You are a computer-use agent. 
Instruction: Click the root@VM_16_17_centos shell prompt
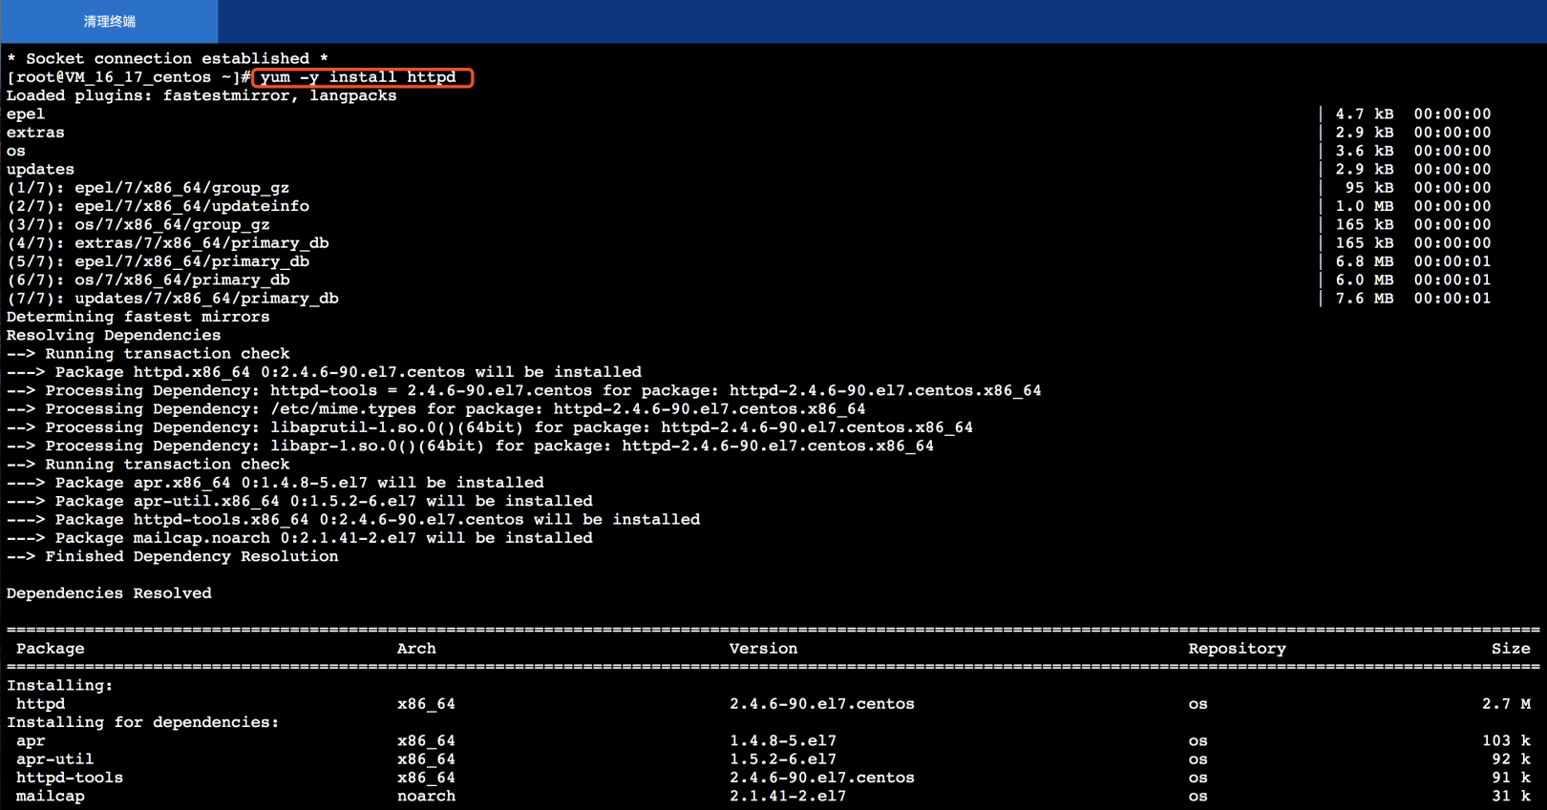(129, 77)
